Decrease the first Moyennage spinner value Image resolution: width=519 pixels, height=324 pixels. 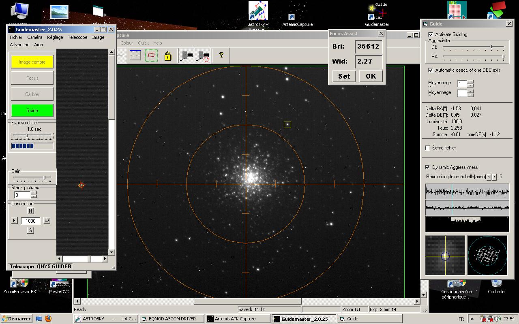pos(470,85)
